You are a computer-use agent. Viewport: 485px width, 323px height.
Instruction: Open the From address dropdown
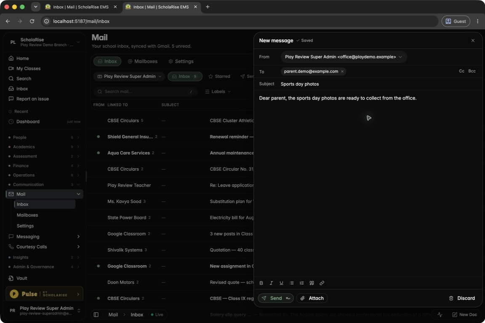344,57
